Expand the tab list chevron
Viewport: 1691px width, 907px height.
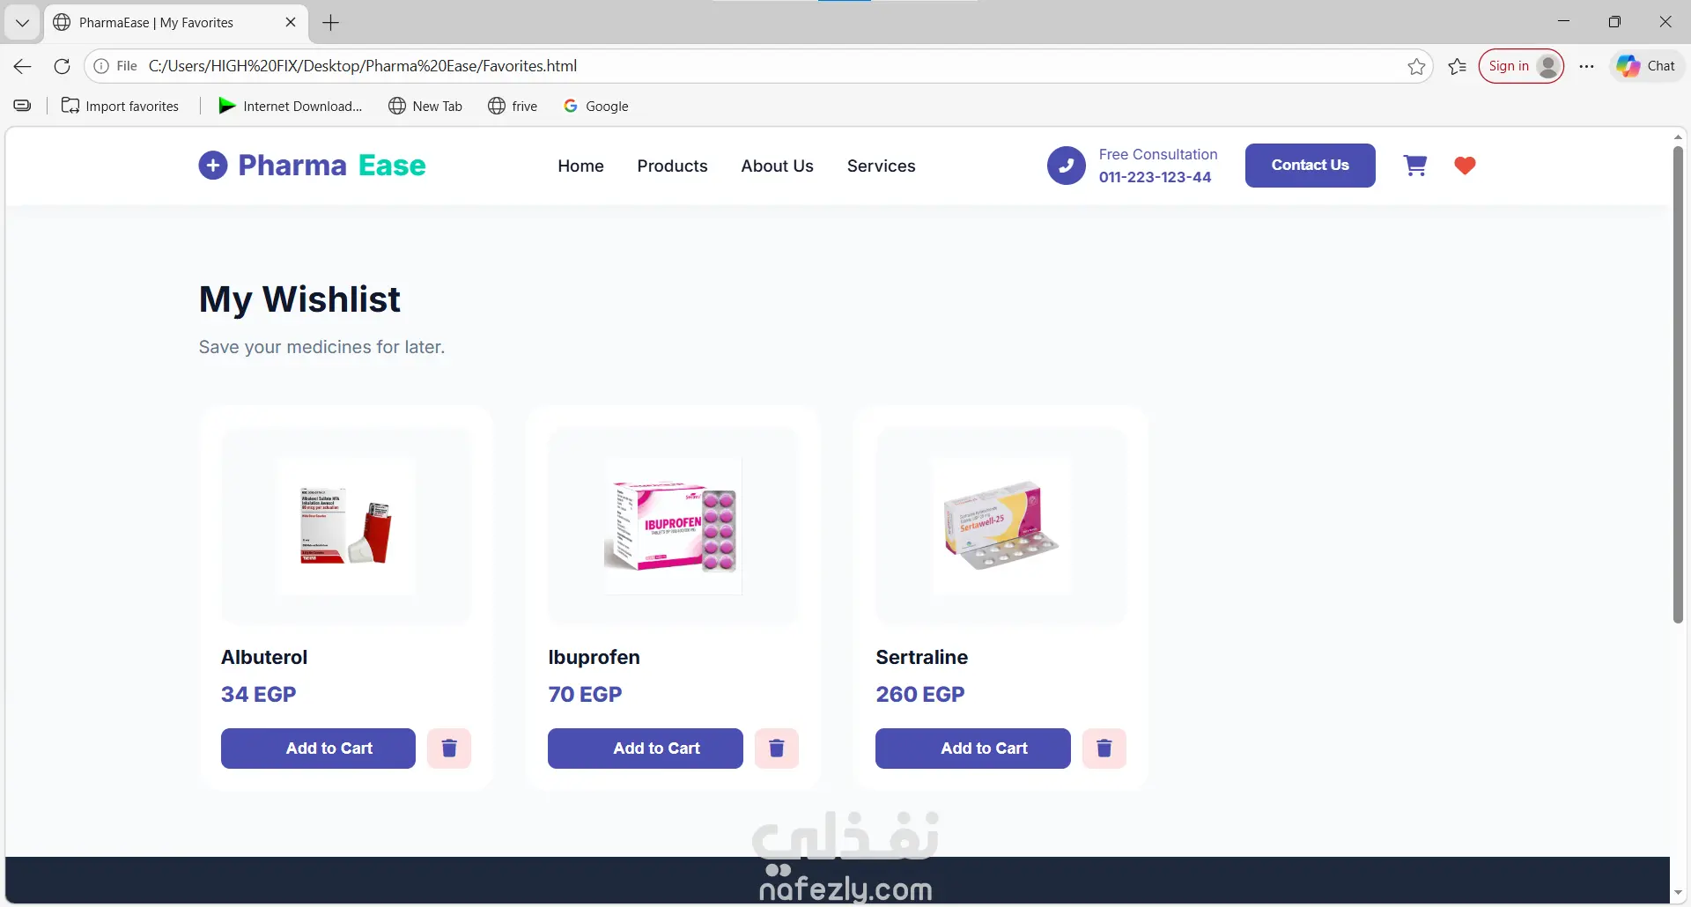tap(22, 23)
